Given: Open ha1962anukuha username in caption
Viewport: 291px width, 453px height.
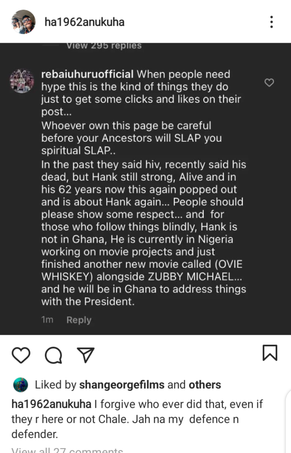Looking at the screenshot, I should (51, 404).
